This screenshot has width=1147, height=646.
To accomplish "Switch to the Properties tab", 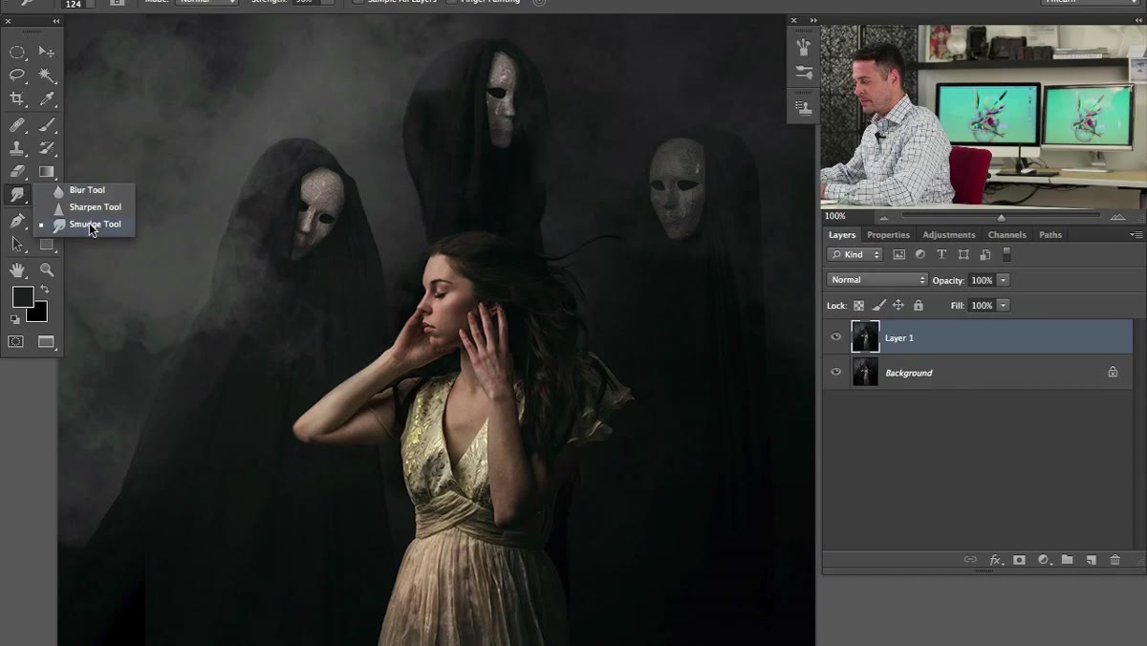I will tap(888, 235).
